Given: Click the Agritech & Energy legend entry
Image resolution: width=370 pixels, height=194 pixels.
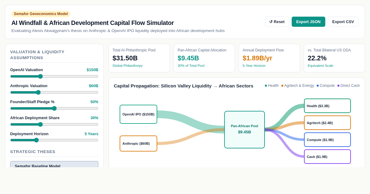Looking at the screenshot, I should point(298,86).
